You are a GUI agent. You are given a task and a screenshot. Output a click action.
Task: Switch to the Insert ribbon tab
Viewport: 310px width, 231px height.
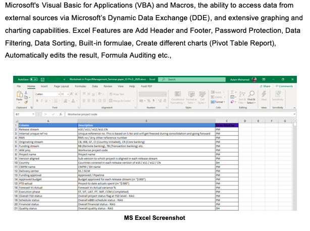pos(44,86)
